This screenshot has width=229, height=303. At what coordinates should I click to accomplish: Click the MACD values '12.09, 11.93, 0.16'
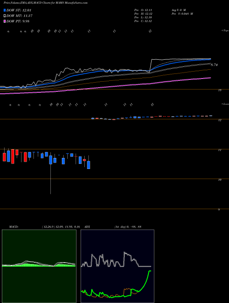[68, 227]
